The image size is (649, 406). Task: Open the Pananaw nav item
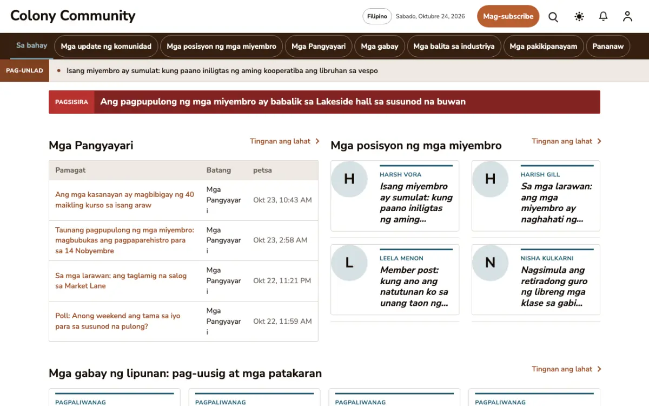click(x=608, y=46)
